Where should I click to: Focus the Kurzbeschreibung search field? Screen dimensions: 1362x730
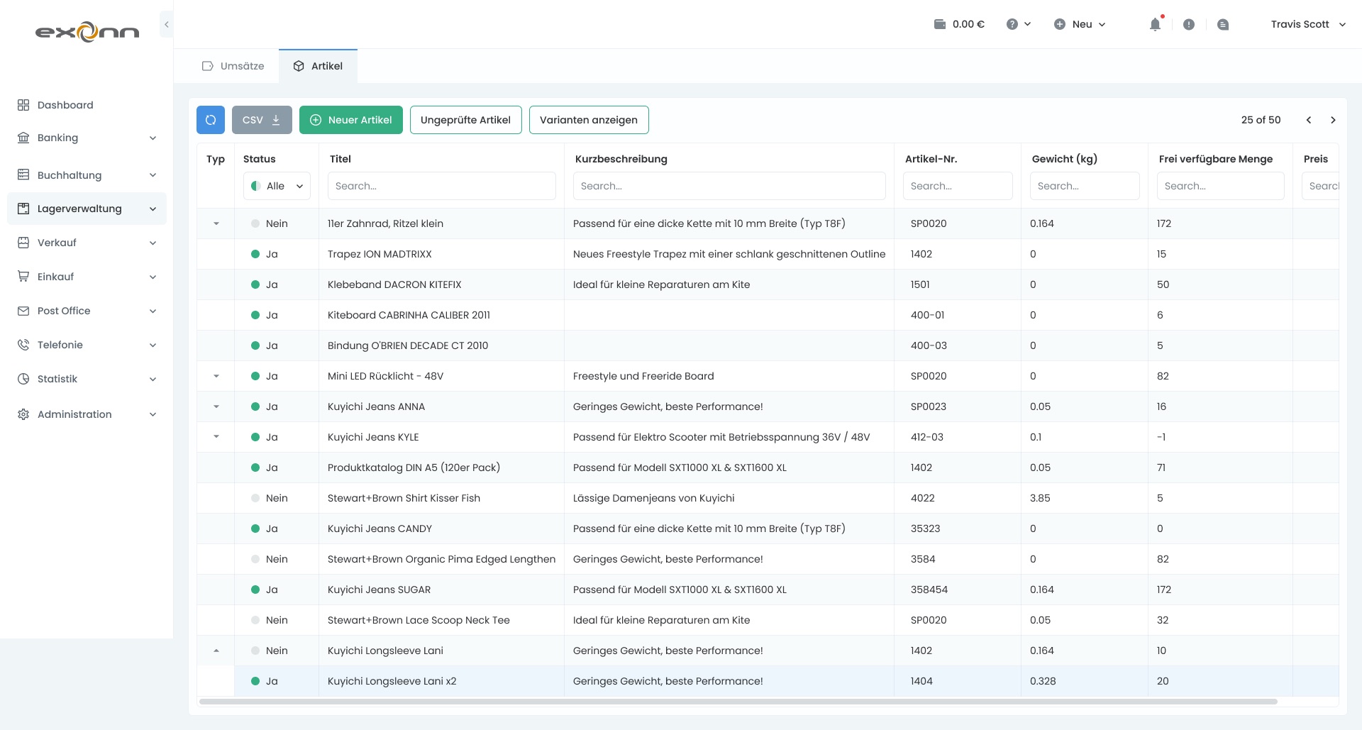(x=729, y=186)
